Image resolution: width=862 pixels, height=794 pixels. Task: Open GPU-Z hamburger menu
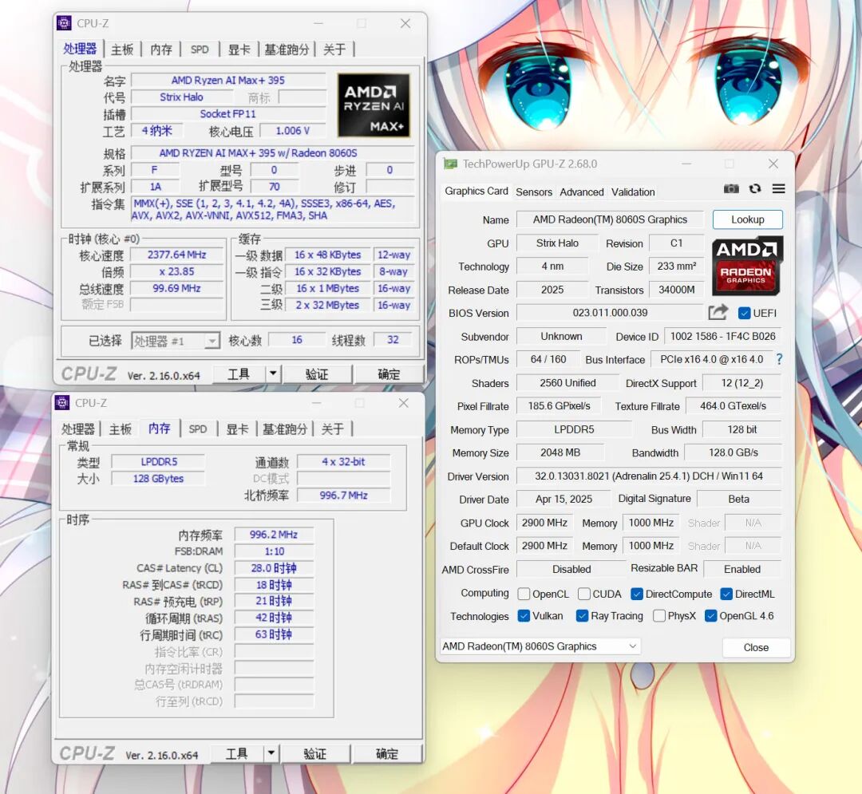click(x=778, y=189)
